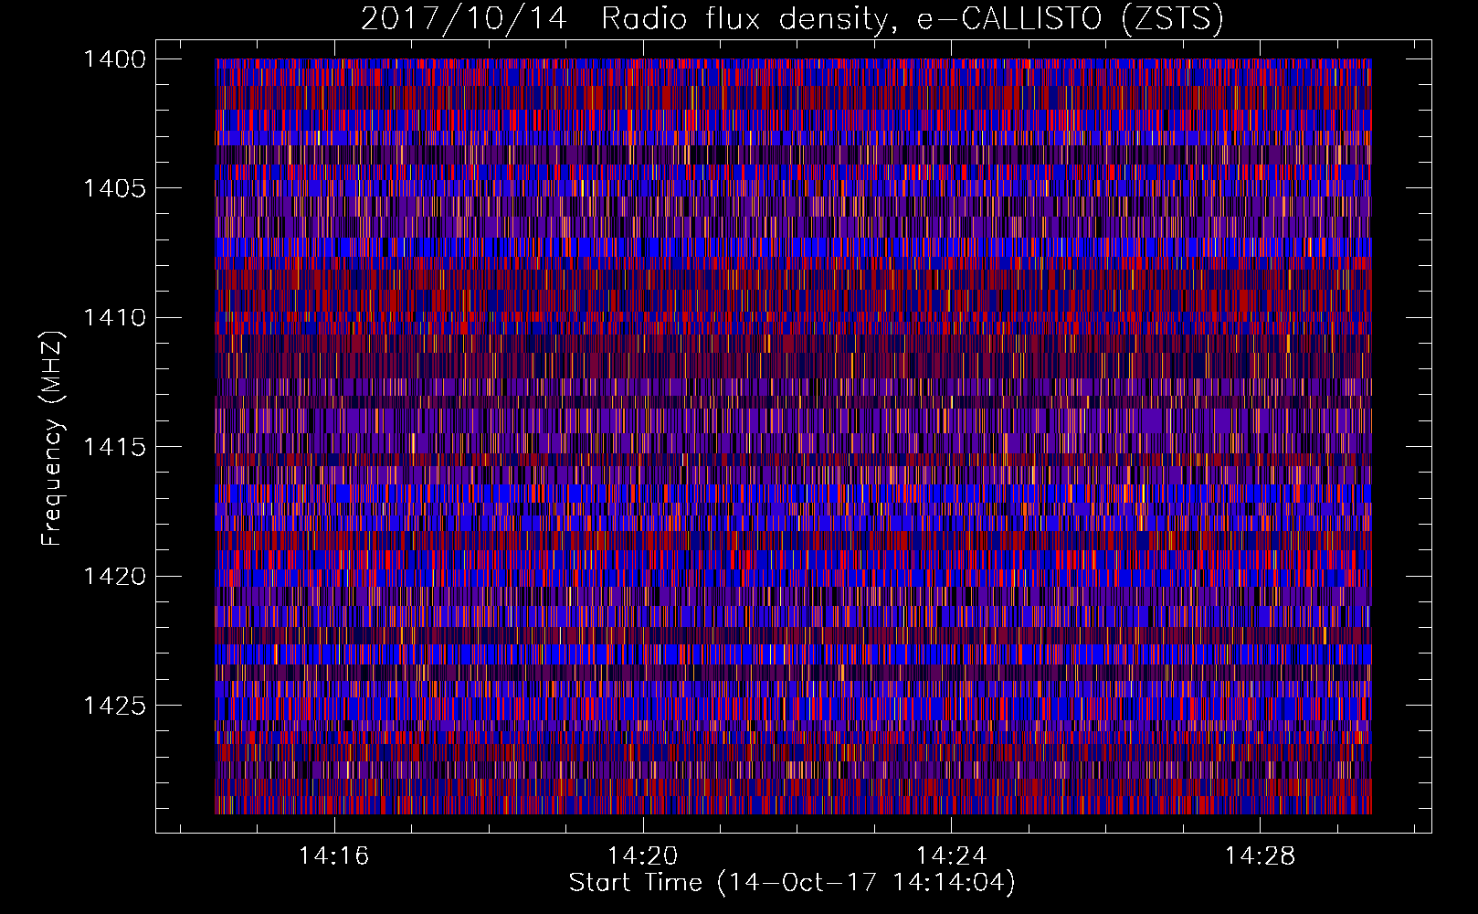Click the 'Start Time (14-Oct-17 14:14:04)' axis label
The width and height of the screenshot is (1478, 914).
click(x=792, y=883)
